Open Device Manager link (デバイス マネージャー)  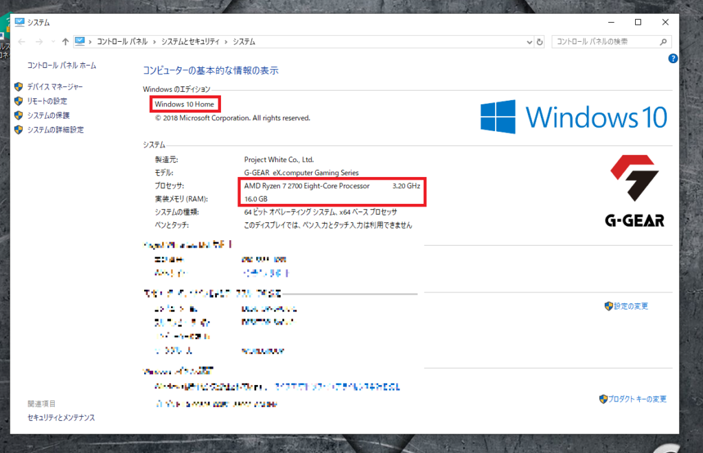55,86
